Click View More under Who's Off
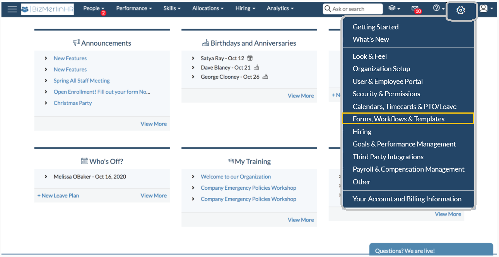Screen dimensions: 499x257 click(154, 196)
